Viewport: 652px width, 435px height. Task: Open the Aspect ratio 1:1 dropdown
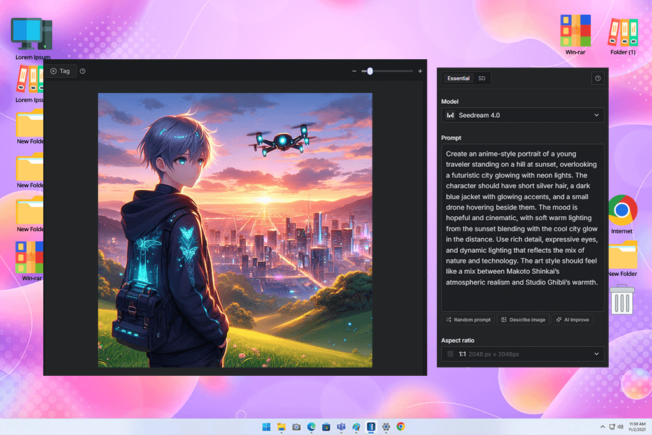tap(523, 354)
